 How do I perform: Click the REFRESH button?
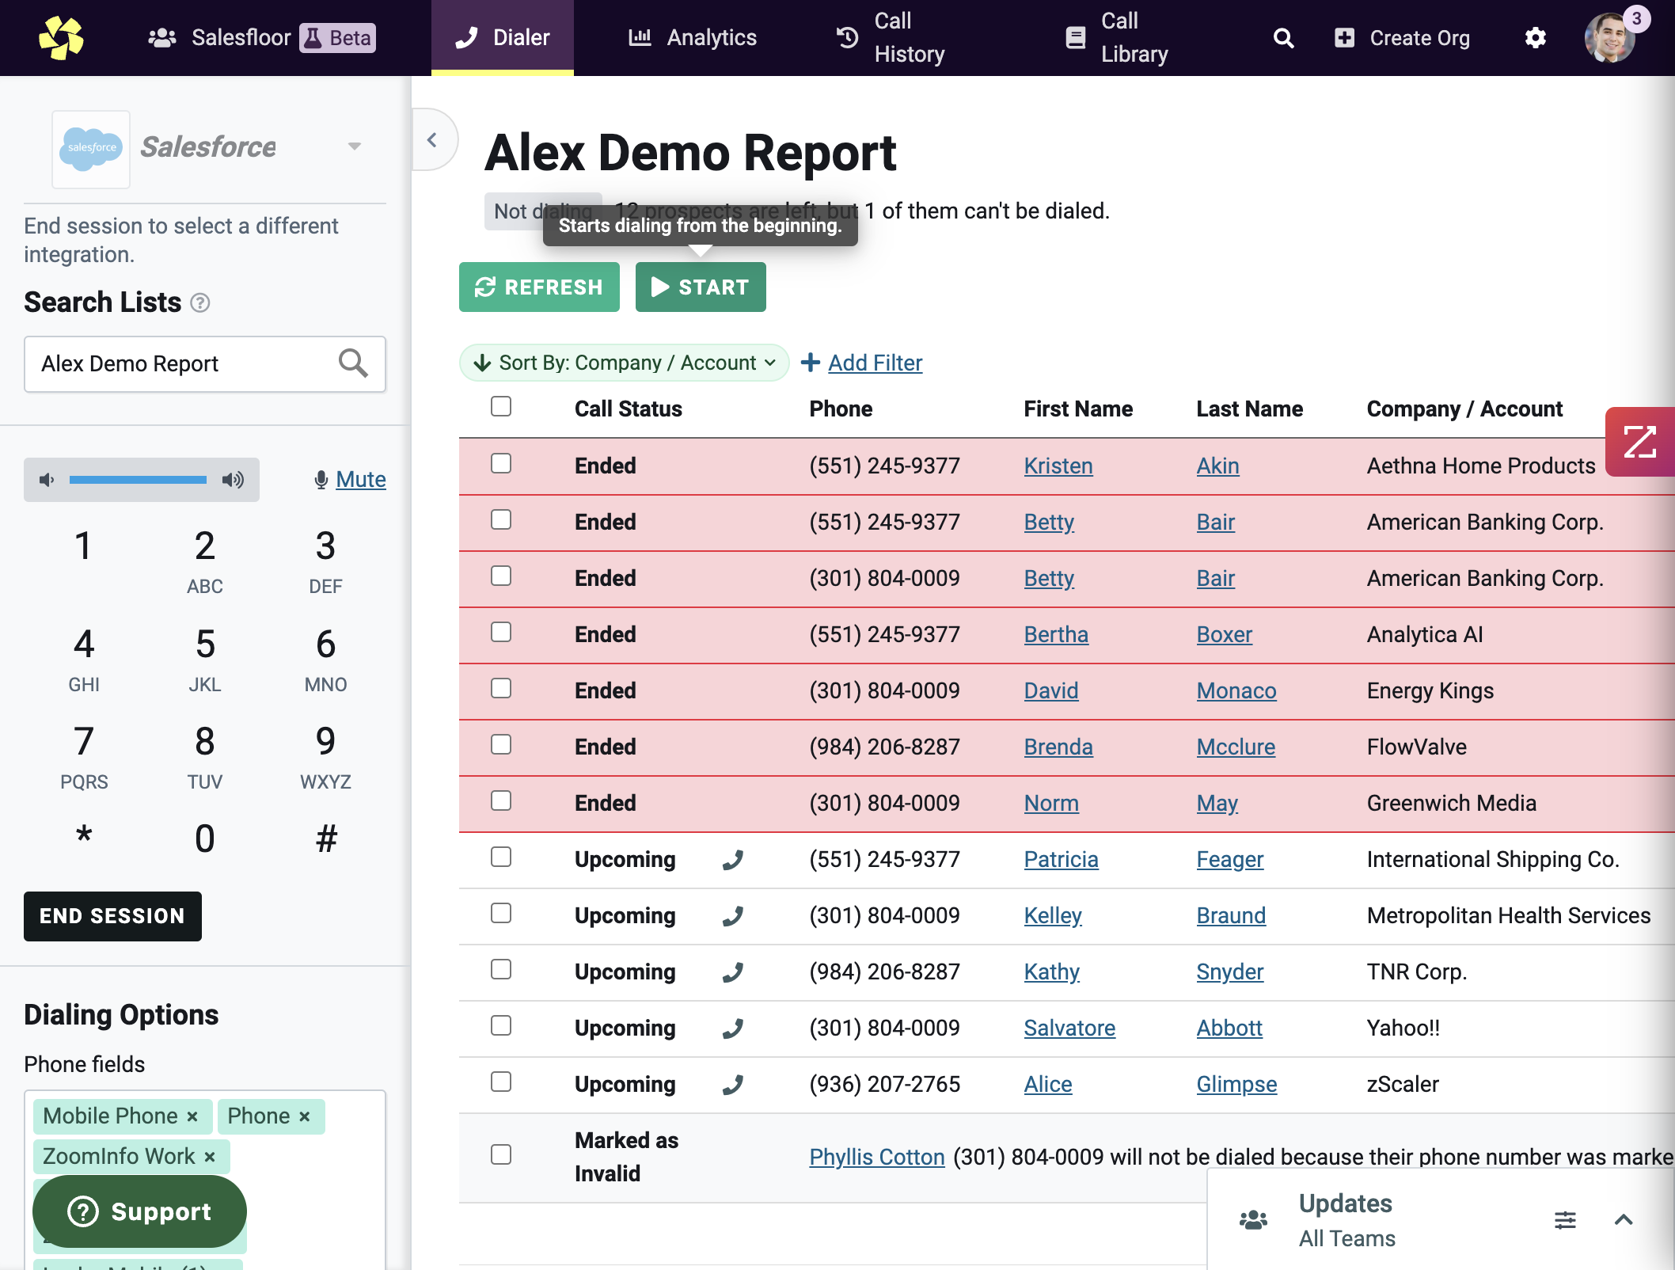click(x=539, y=287)
